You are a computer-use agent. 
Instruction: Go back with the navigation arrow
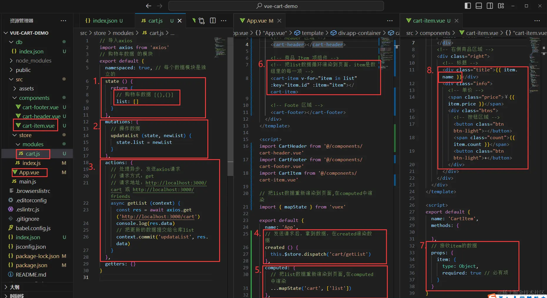coord(149,6)
